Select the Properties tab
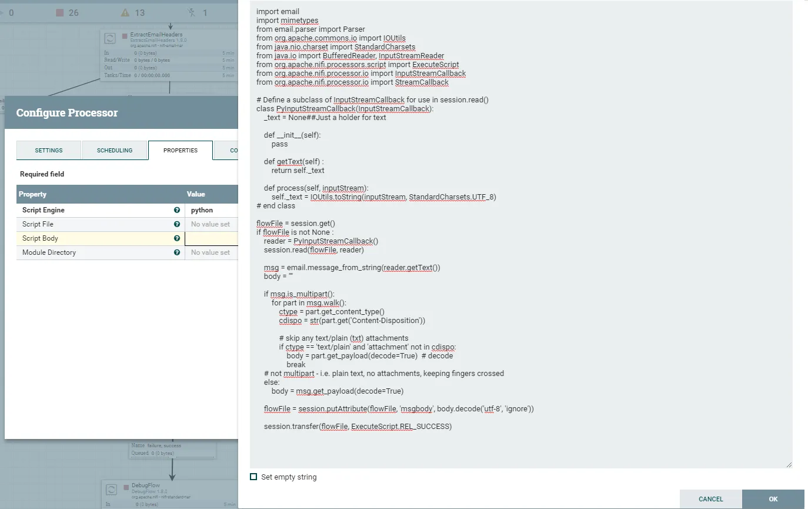This screenshot has height=509, width=808. 181,150
